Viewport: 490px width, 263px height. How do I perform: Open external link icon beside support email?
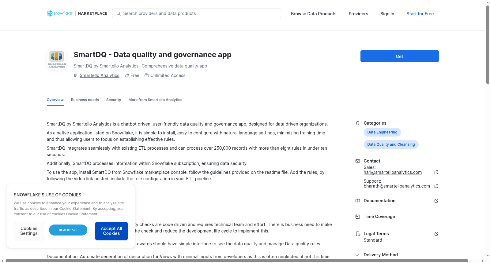(436, 186)
